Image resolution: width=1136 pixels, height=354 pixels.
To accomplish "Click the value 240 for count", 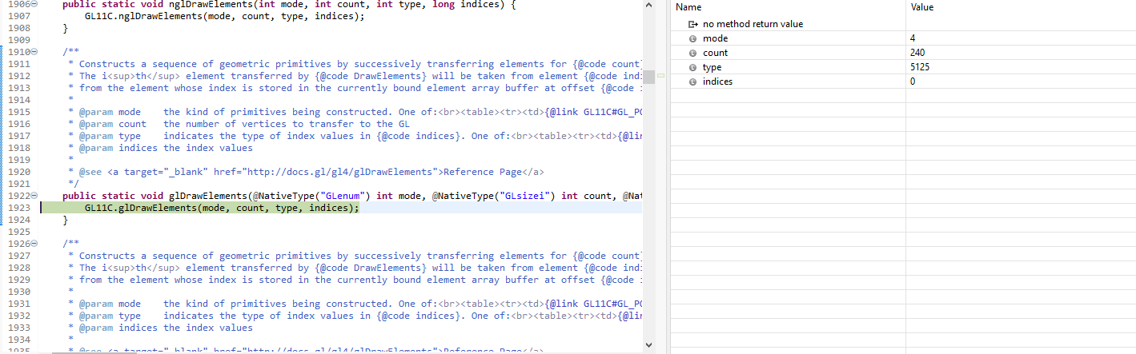I will 918,53.
